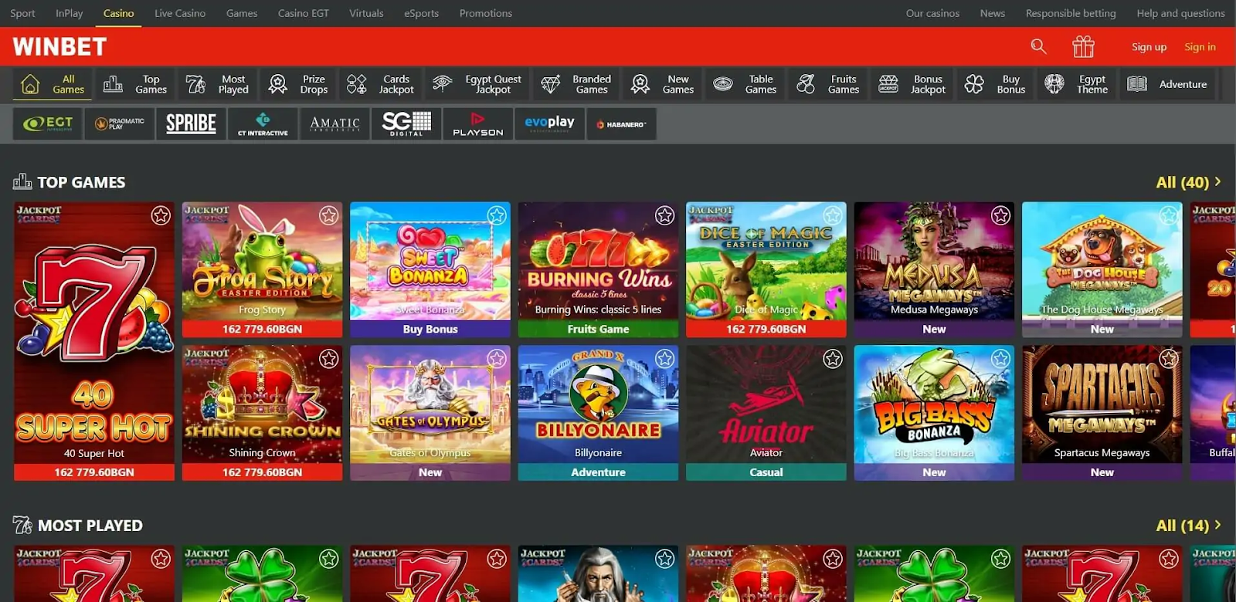The image size is (1236, 602).
Task: Open the gift box promotions icon
Action: [1083, 47]
